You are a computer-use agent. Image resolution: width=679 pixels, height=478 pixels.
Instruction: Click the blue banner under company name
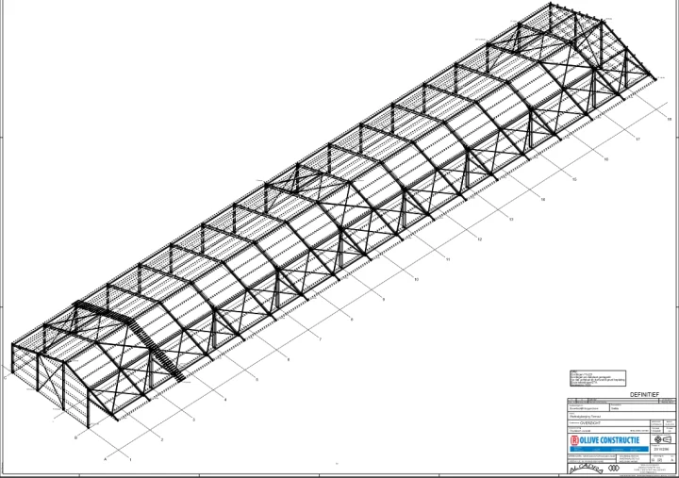(x=608, y=450)
